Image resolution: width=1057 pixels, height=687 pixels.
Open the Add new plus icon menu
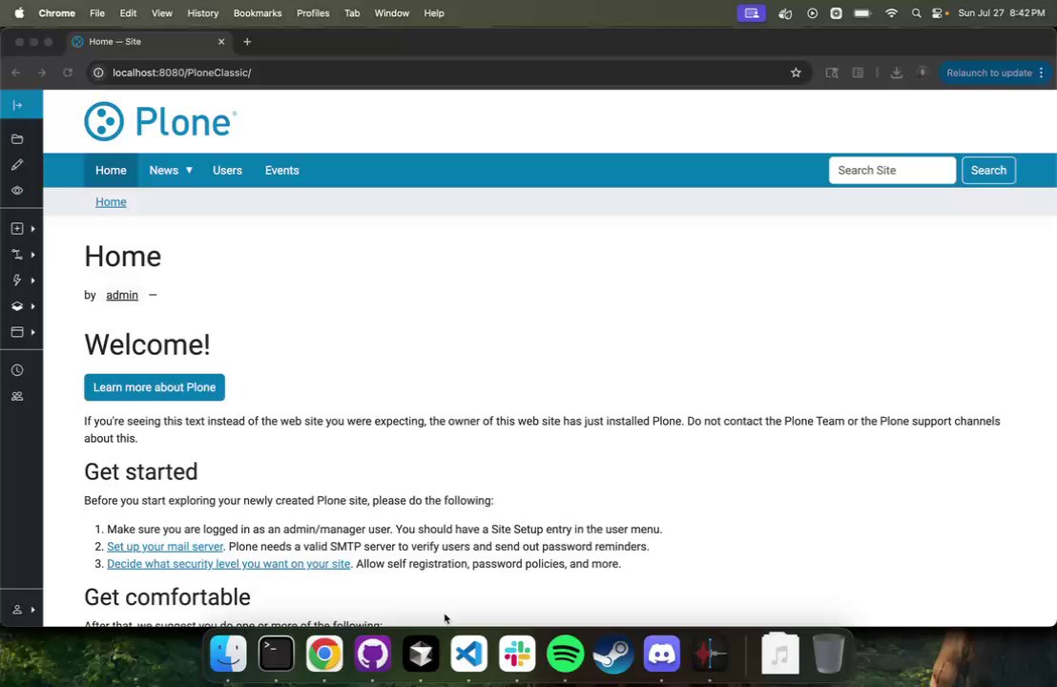[x=17, y=229]
